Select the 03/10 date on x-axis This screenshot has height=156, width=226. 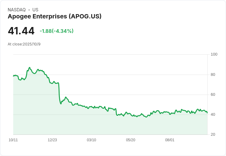pyautogui.click(x=92, y=140)
